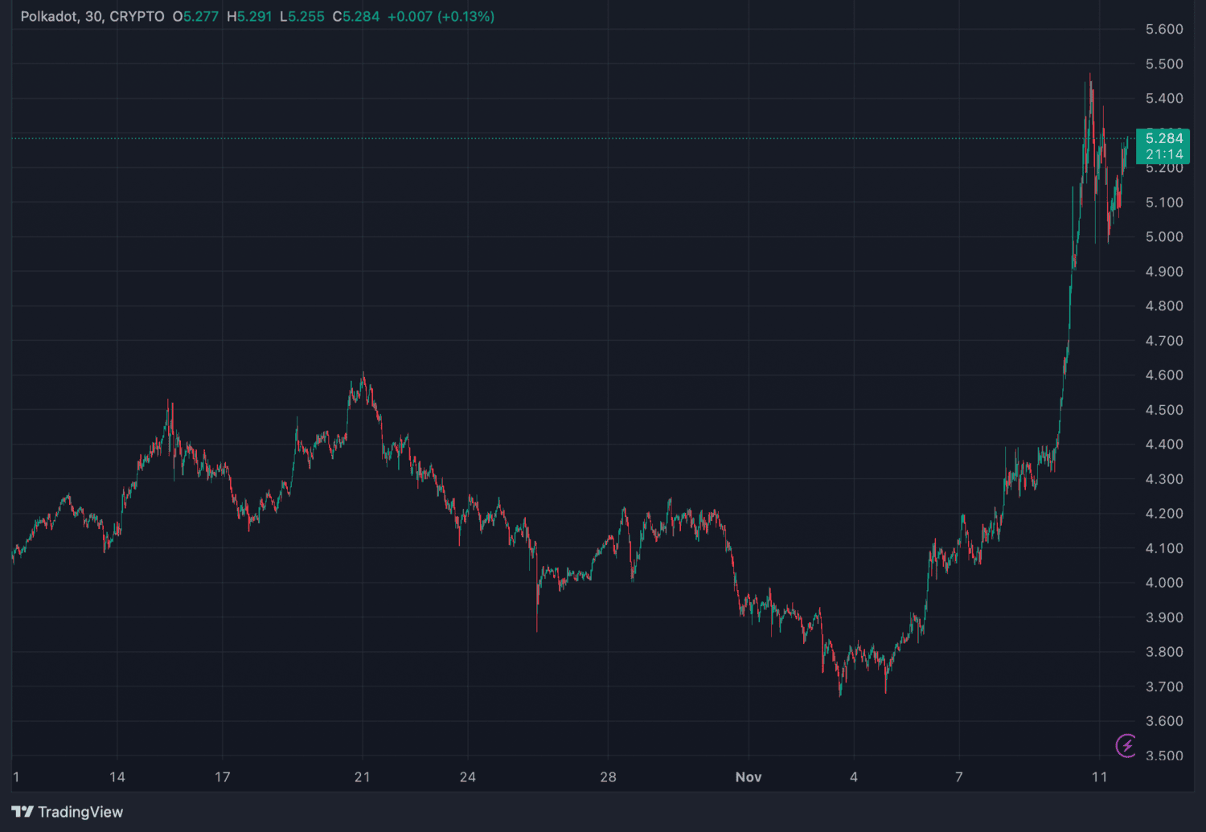The image size is (1206, 832).
Task: Select the high value H5.291
Action: click(x=249, y=16)
